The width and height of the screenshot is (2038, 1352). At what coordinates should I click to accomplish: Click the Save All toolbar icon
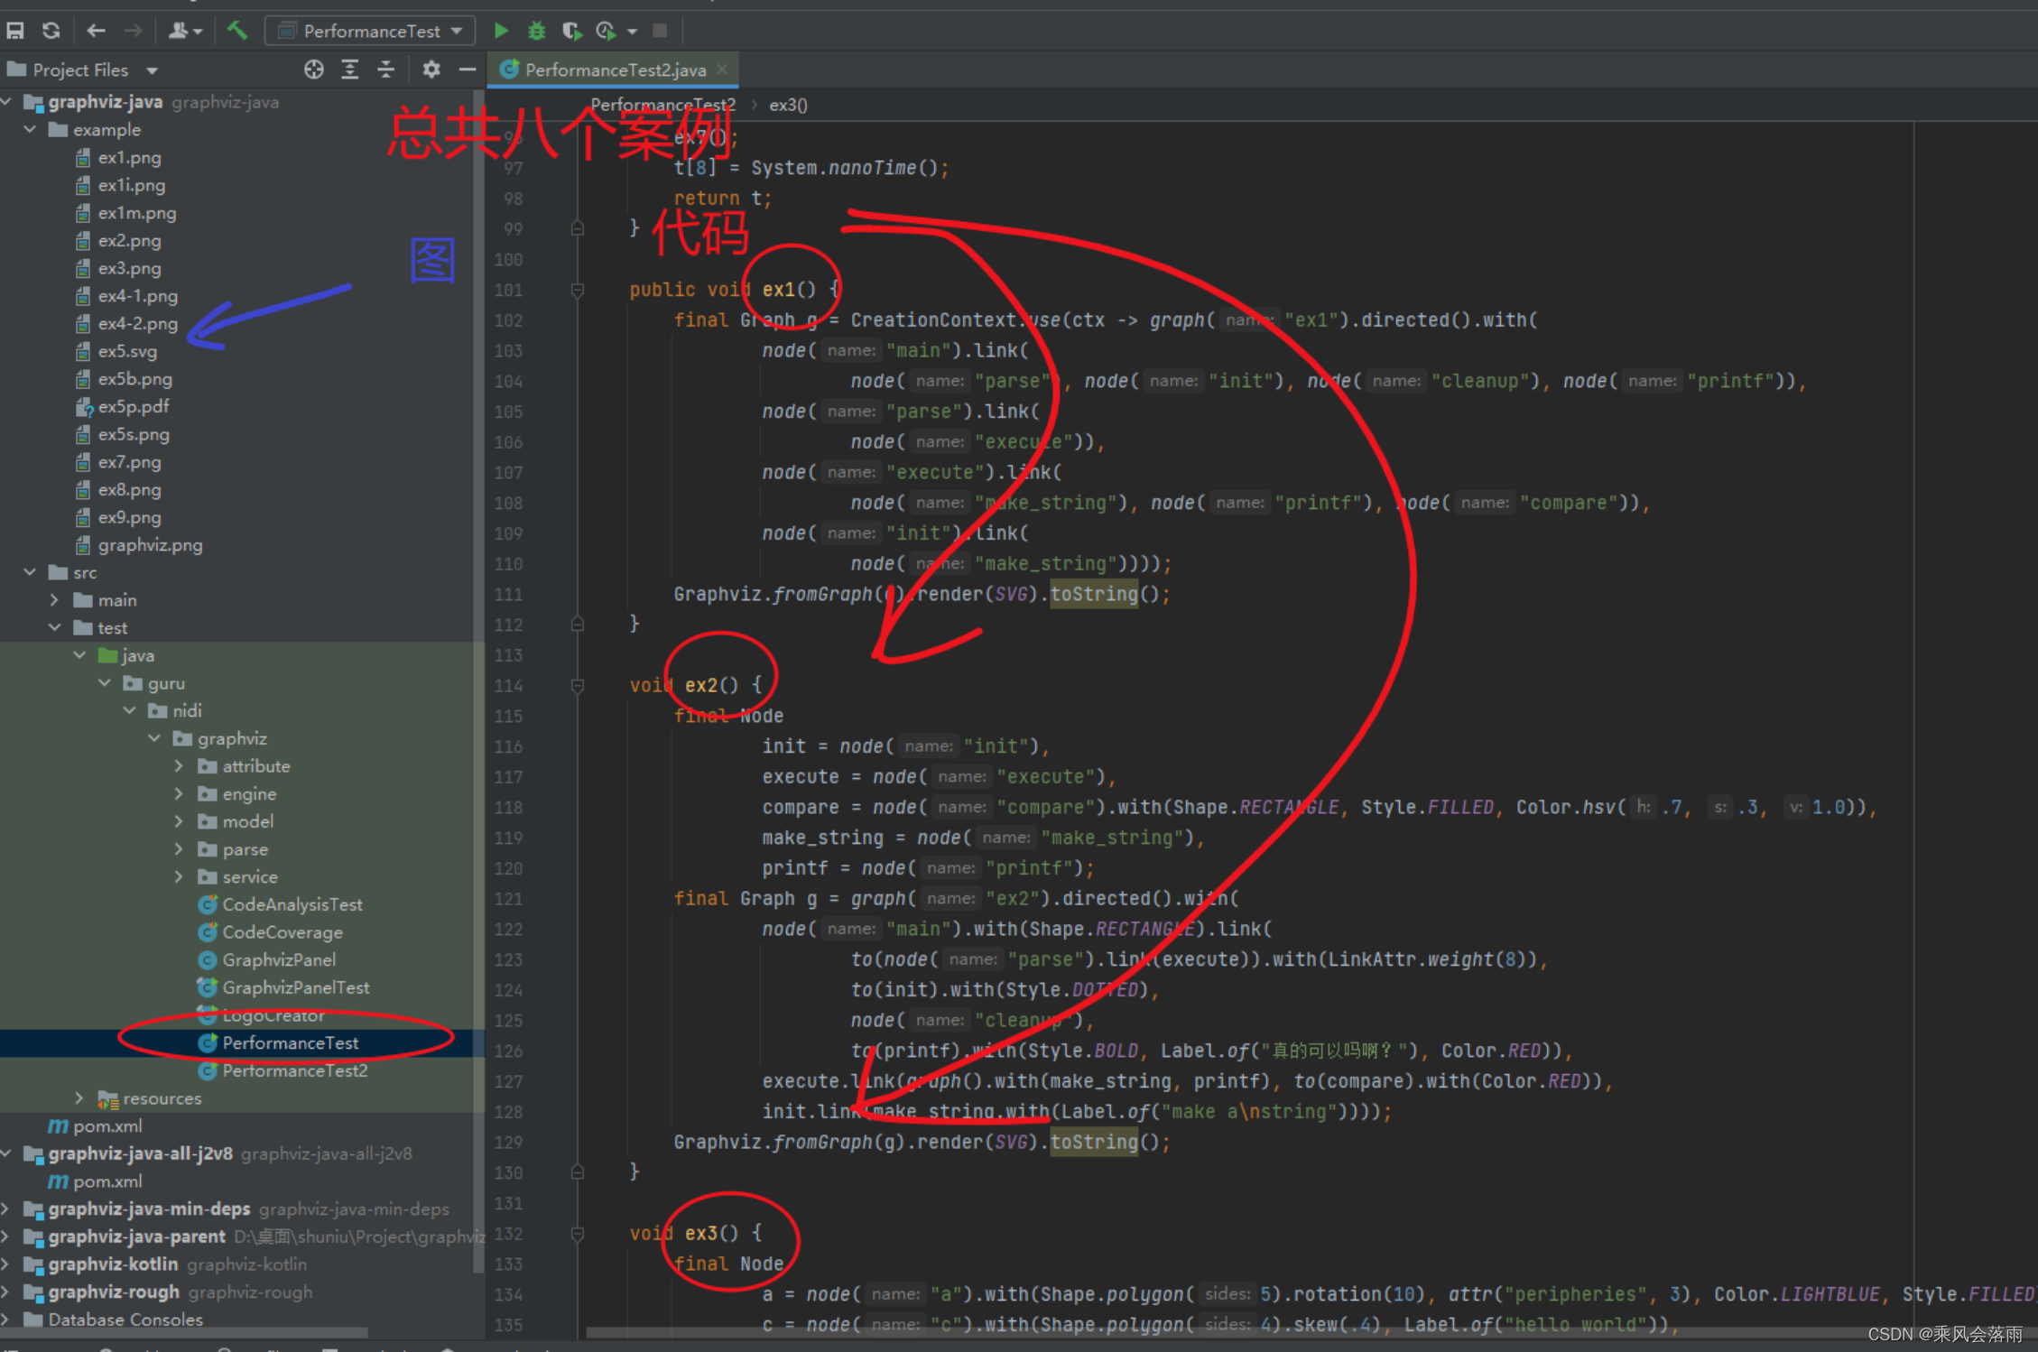pyautogui.click(x=15, y=31)
